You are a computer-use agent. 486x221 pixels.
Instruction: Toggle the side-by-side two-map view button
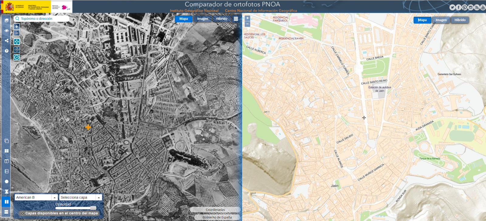pos(6,202)
